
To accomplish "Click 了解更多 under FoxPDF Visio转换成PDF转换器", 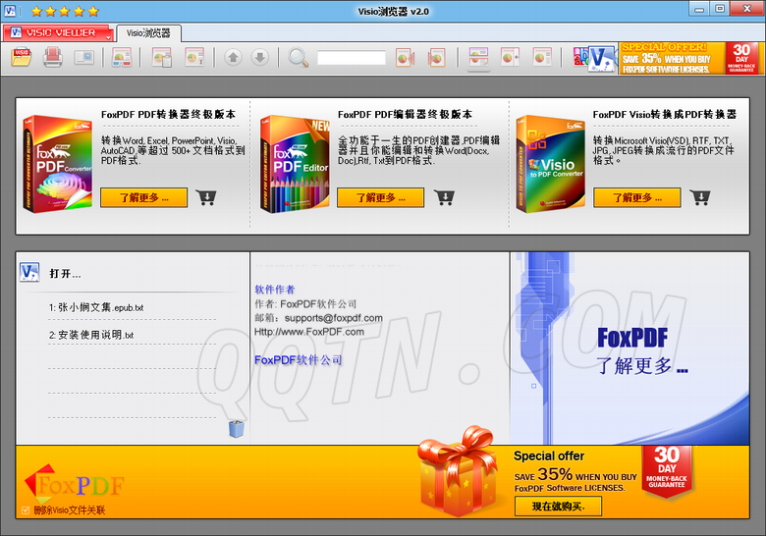I will click(x=637, y=197).
